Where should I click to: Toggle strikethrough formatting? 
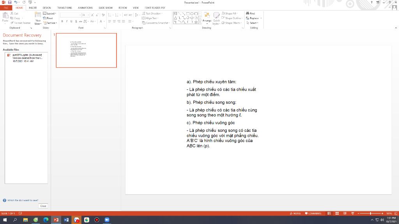[80, 21]
